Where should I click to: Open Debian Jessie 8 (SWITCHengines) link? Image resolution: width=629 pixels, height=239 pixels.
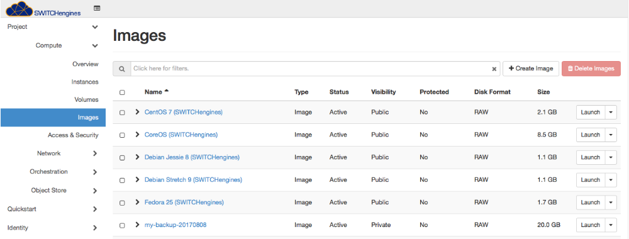192,157
